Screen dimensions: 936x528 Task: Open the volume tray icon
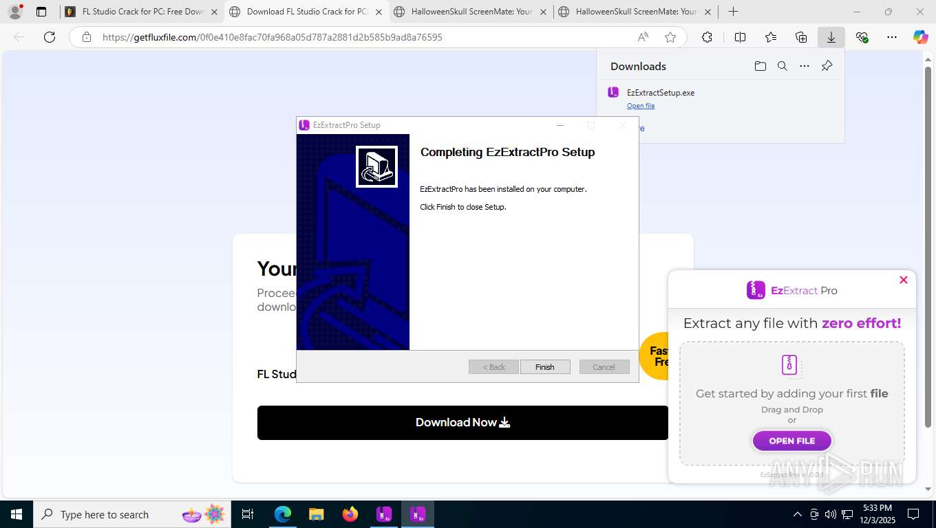831,514
